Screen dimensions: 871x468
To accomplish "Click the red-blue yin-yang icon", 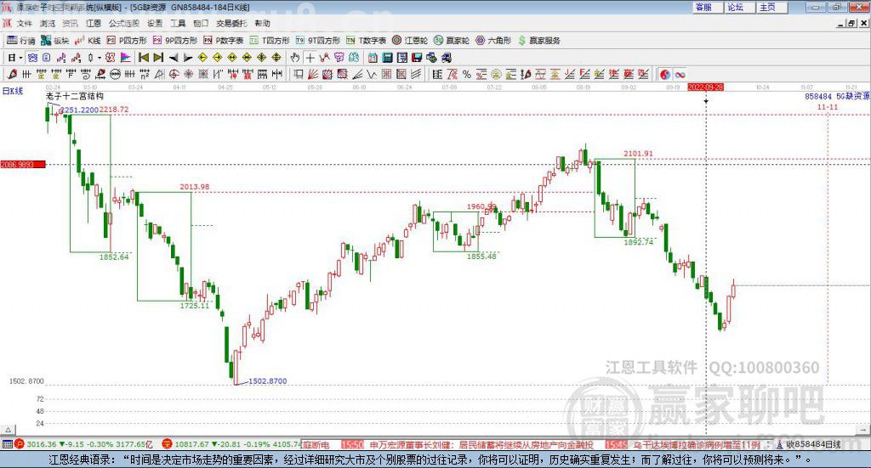I will (x=665, y=74).
